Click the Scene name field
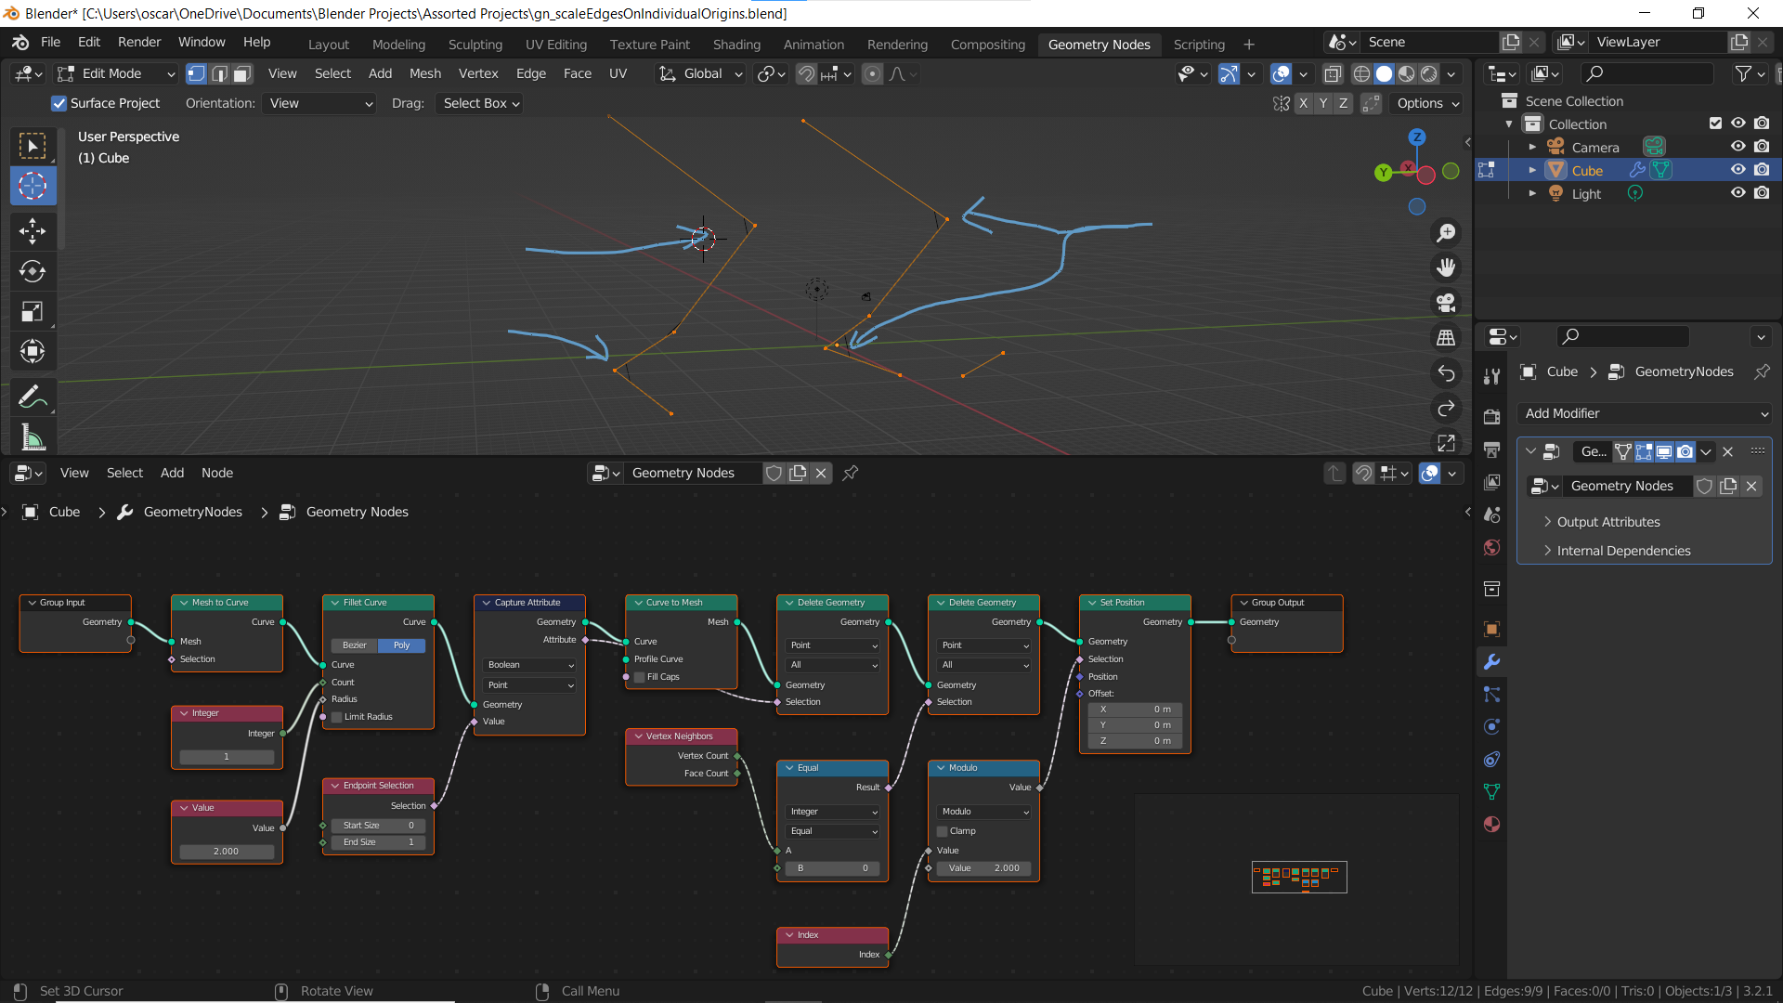 coord(1432,42)
